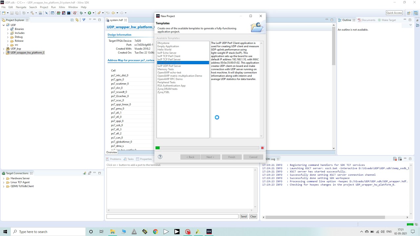The height and width of the screenshot is (236, 420).
Task: Expand the Linux TCF Agent node
Action: tap(4, 182)
